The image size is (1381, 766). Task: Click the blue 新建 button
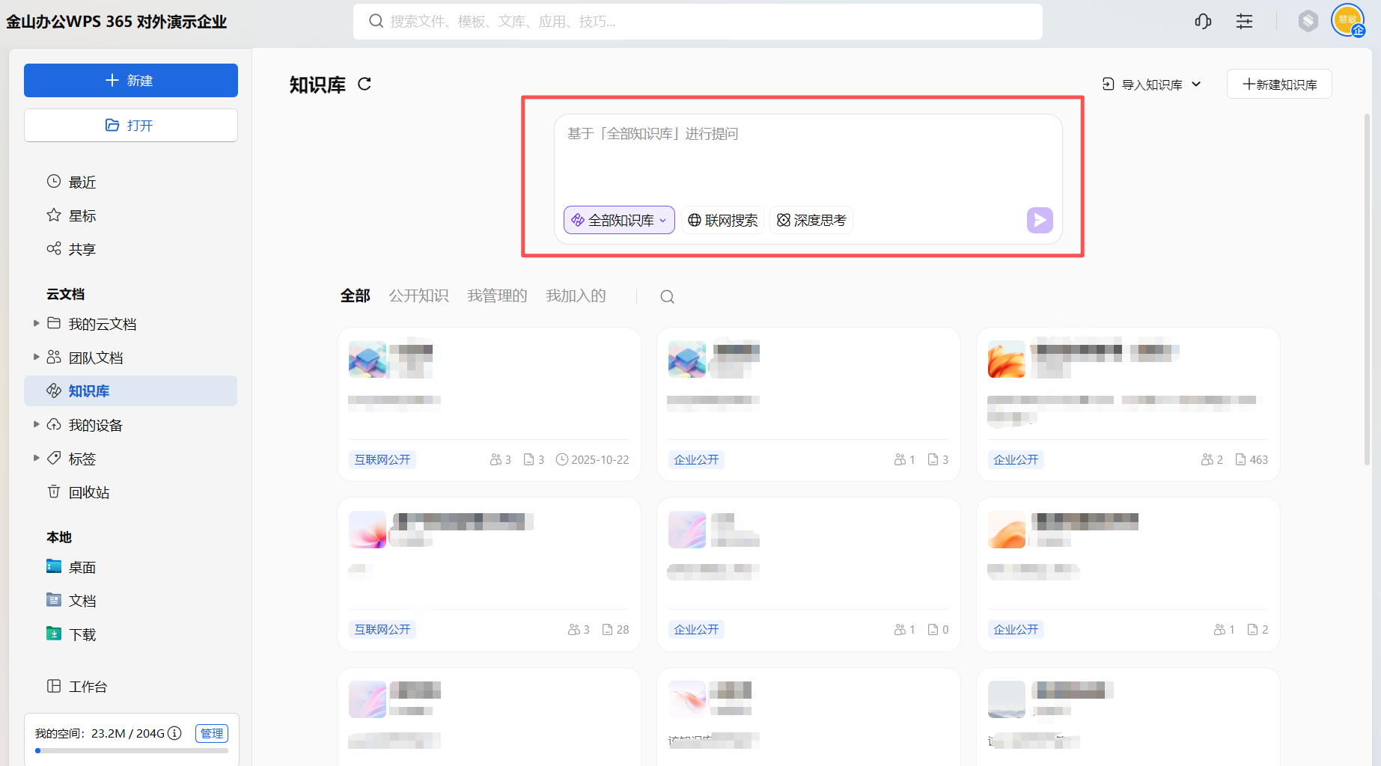click(131, 80)
